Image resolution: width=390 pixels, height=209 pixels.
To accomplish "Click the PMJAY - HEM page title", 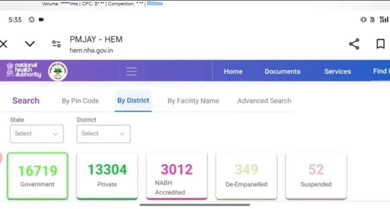I will click(96, 40).
